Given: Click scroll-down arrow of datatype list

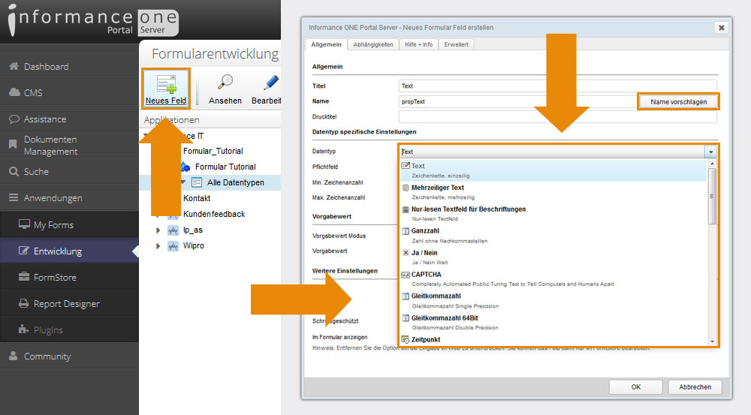Looking at the screenshot, I should tap(712, 341).
